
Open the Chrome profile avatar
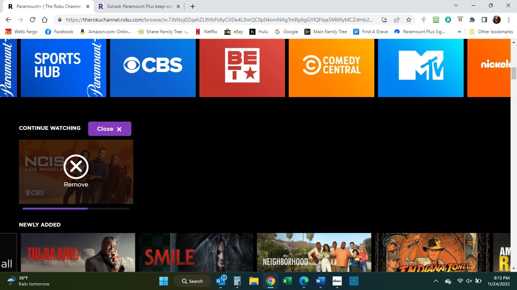click(497, 20)
